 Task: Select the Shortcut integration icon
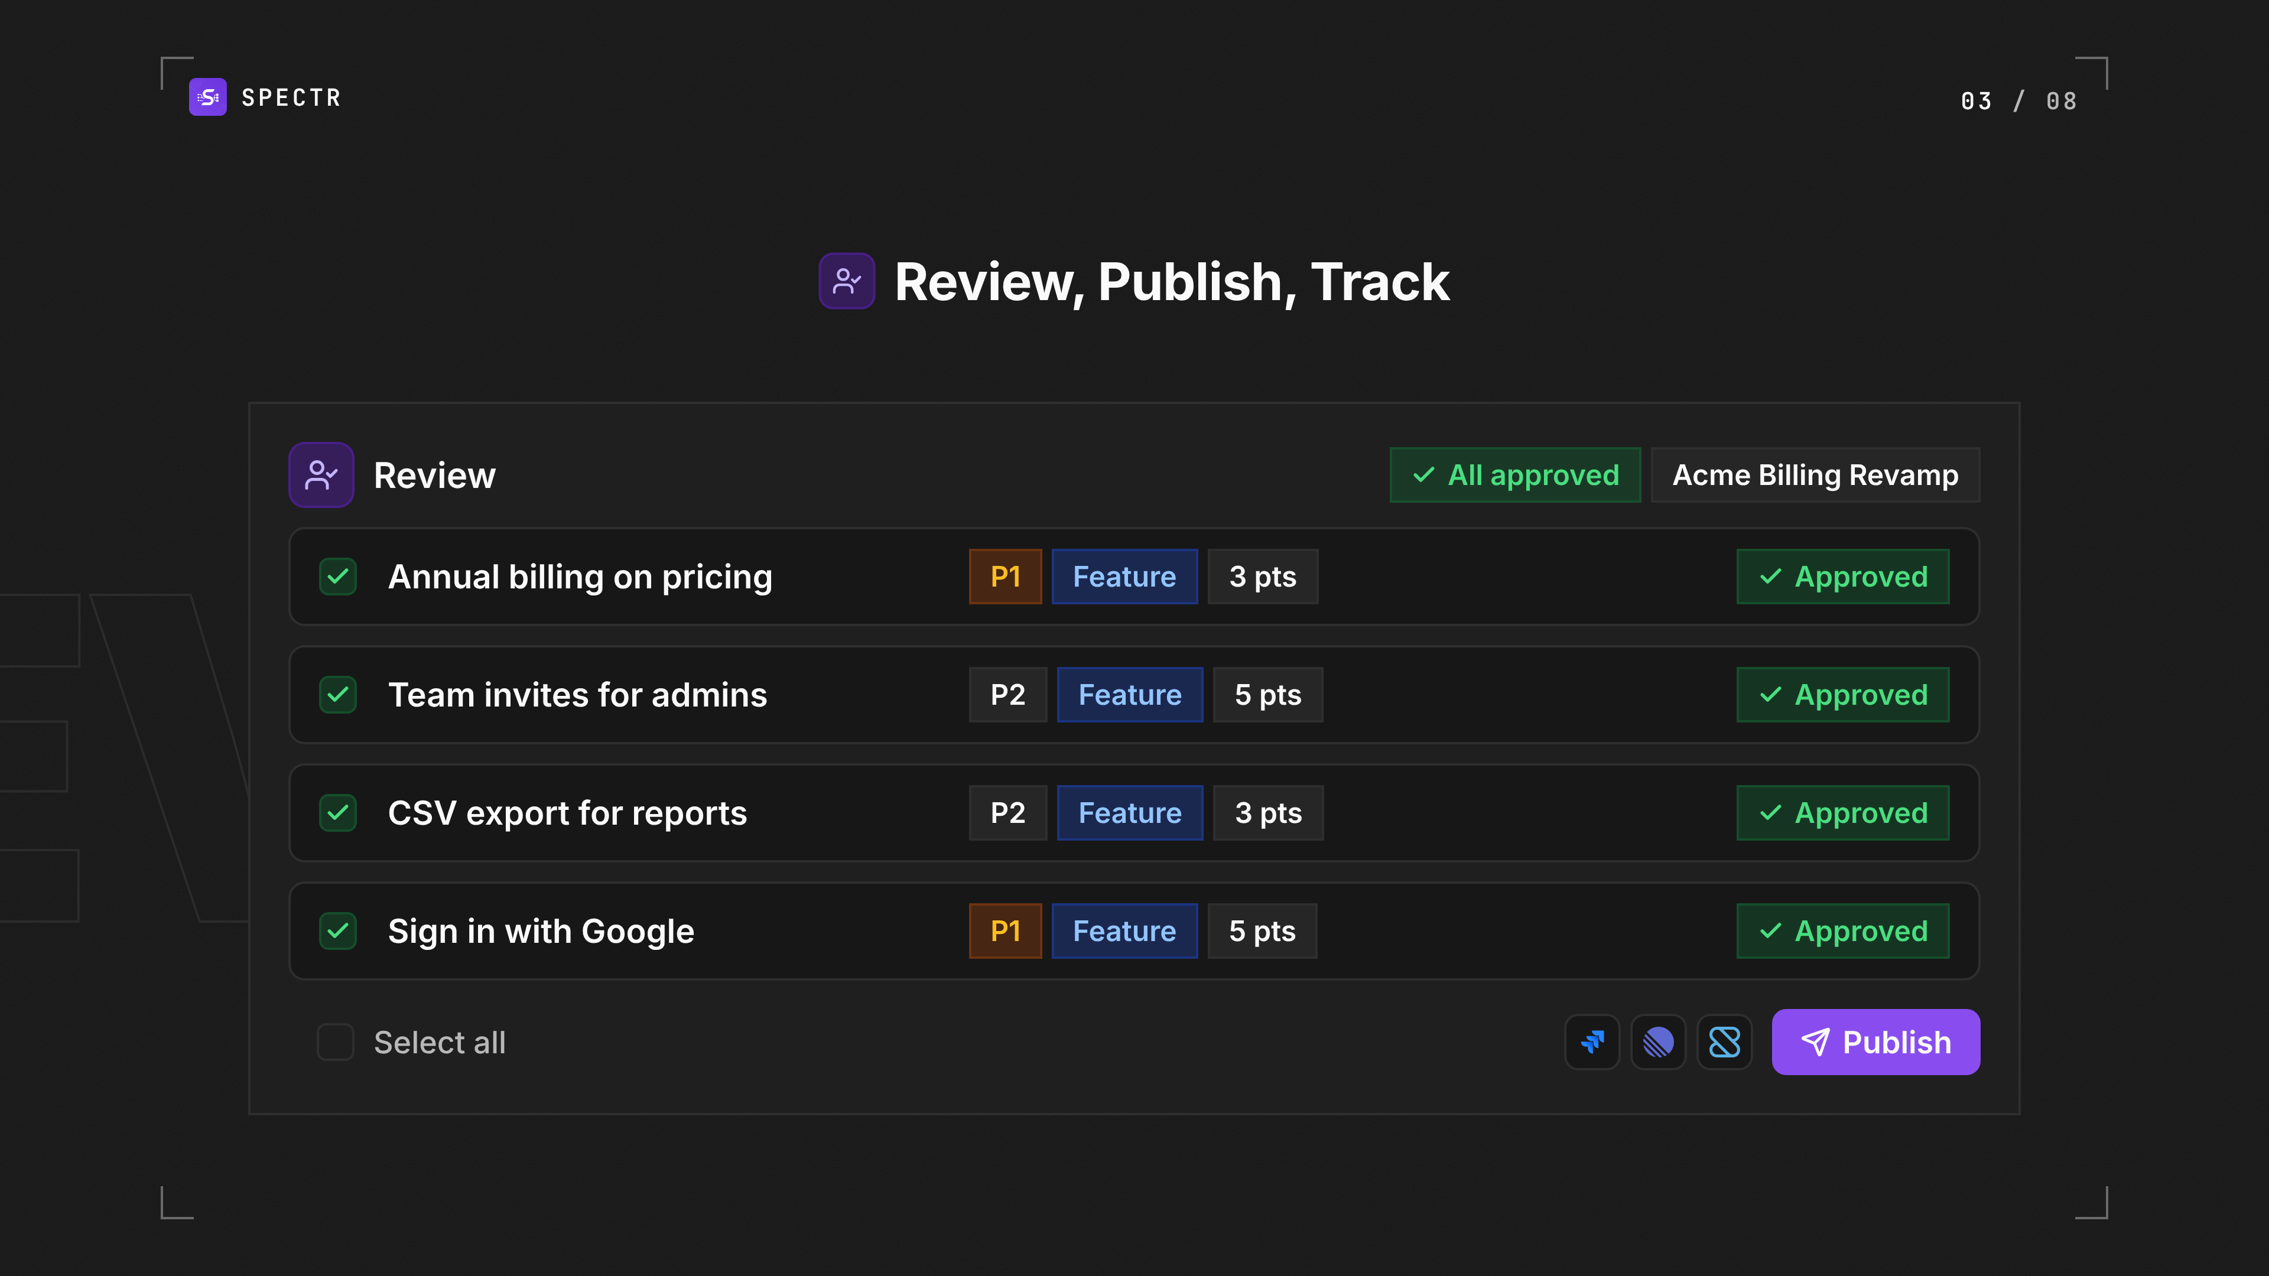[x=1724, y=1041]
